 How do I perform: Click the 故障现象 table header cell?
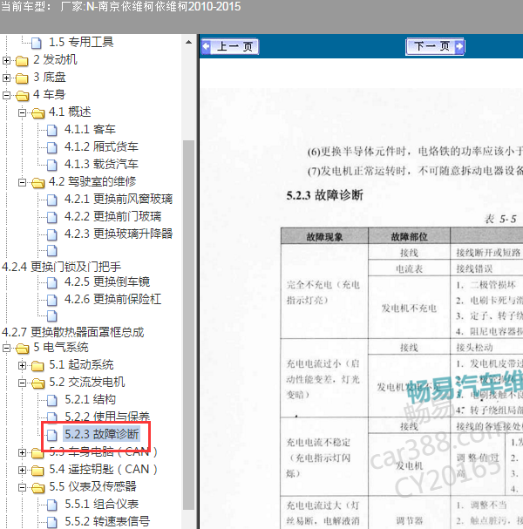pyautogui.click(x=324, y=236)
